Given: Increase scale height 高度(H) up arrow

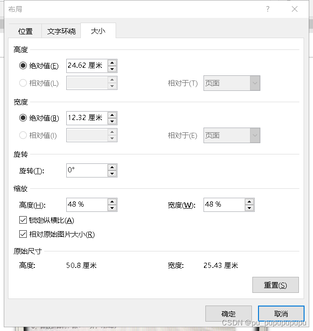Looking at the screenshot, I should 112,202.
